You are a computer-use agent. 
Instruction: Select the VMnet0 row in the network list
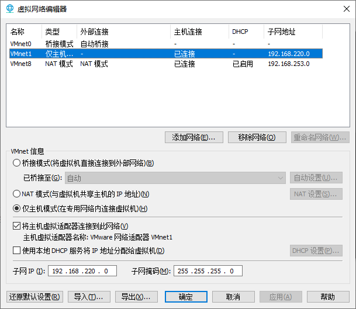click(x=166, y=44)
